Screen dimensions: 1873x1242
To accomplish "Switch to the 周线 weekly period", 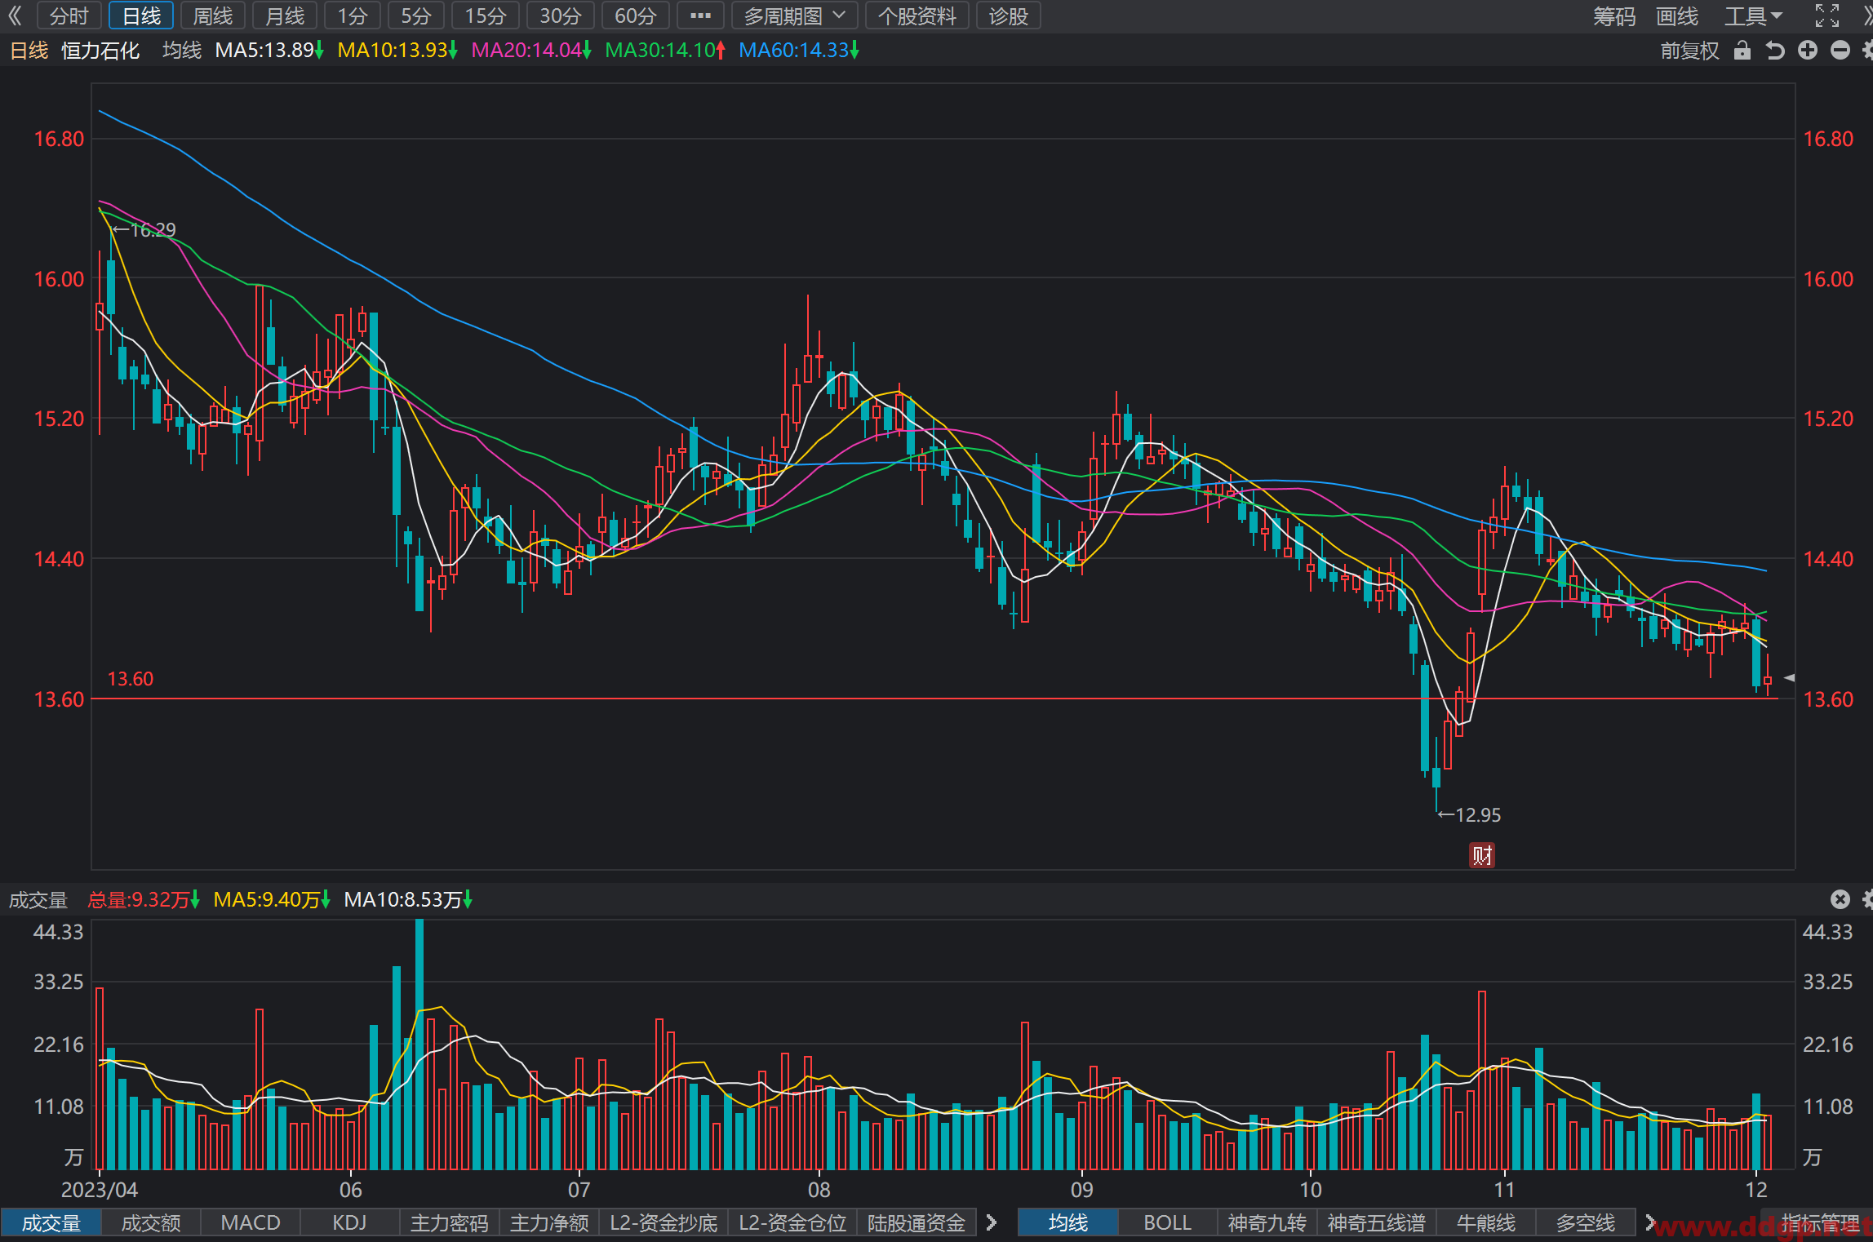I will click(x=213, y=16).
